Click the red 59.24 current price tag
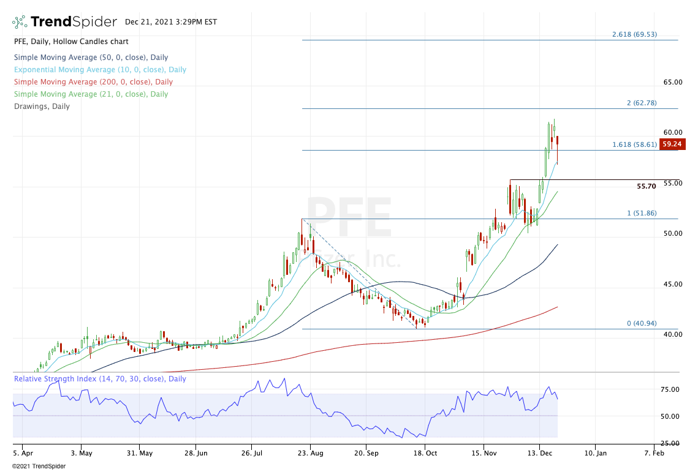This screenshot has width=698, height=472. (672, 145)
